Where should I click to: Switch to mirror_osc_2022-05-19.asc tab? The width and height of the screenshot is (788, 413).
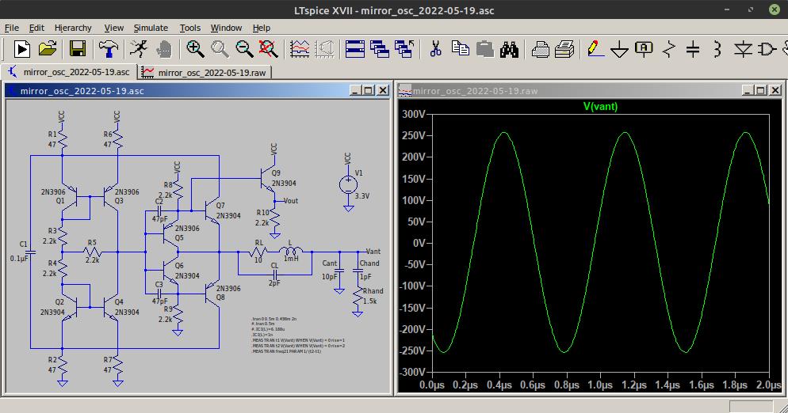[x=69, y=72]
